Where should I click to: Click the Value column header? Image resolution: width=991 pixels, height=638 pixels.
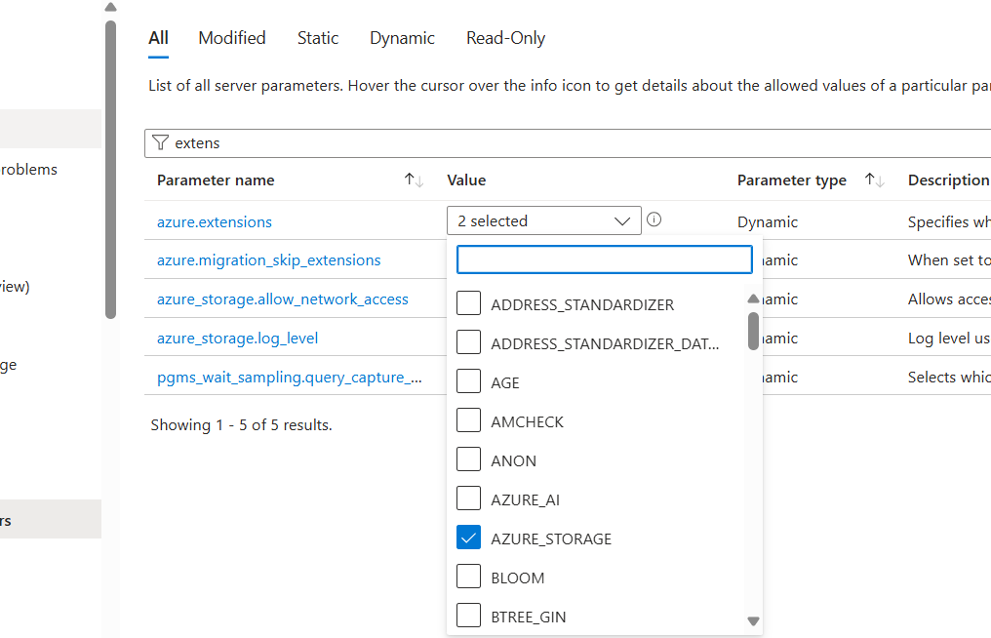(466, 180)
